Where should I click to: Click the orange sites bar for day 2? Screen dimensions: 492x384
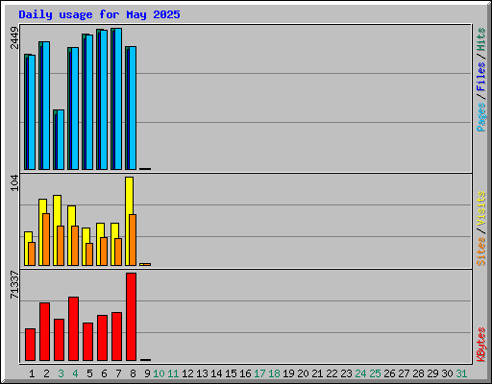[46, 239]
